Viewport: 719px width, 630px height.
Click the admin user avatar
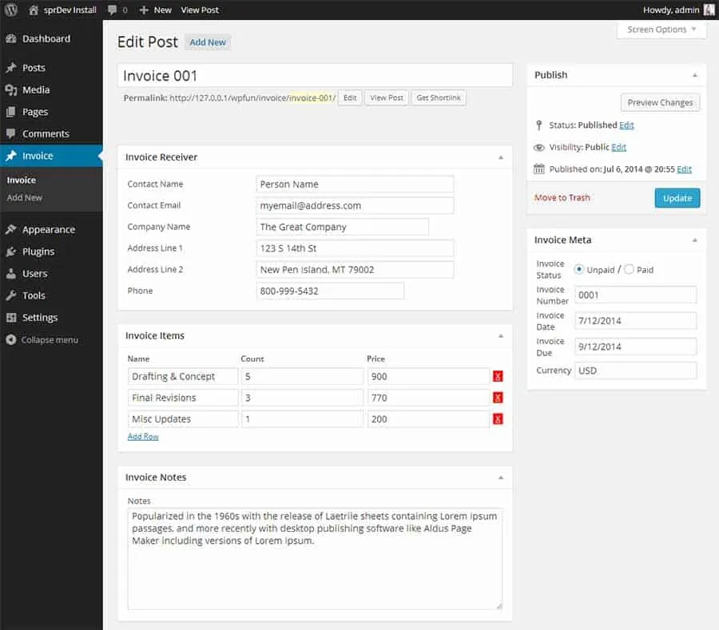coord(709,10)
